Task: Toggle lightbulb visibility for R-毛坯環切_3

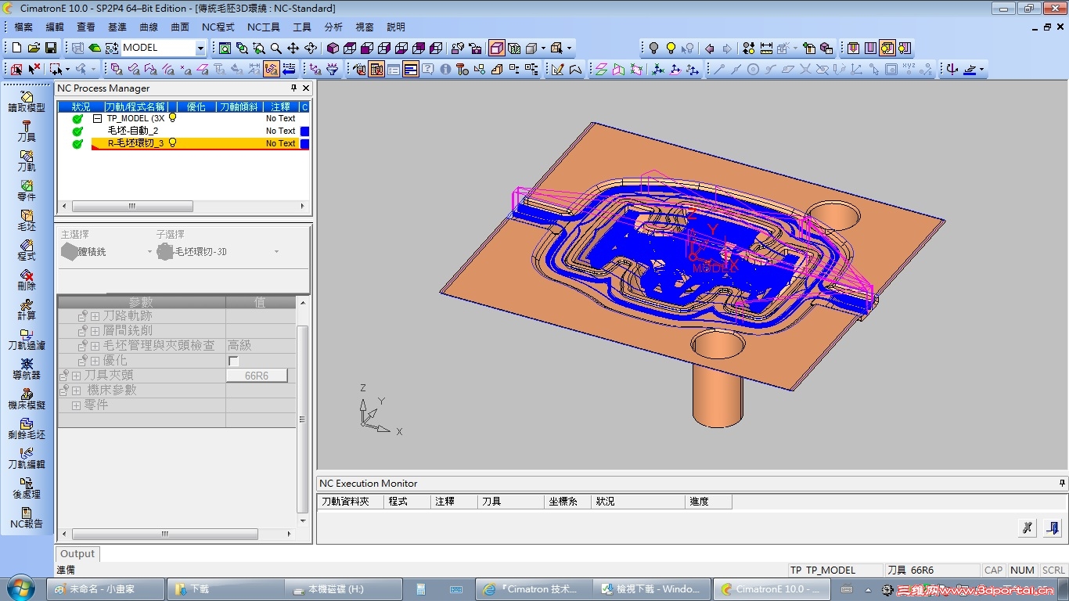Action: coord(172,143)
